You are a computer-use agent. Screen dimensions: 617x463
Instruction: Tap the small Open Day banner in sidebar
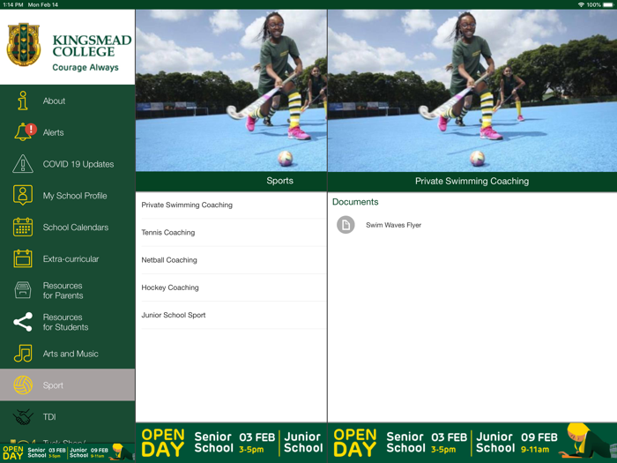(67, 452)
